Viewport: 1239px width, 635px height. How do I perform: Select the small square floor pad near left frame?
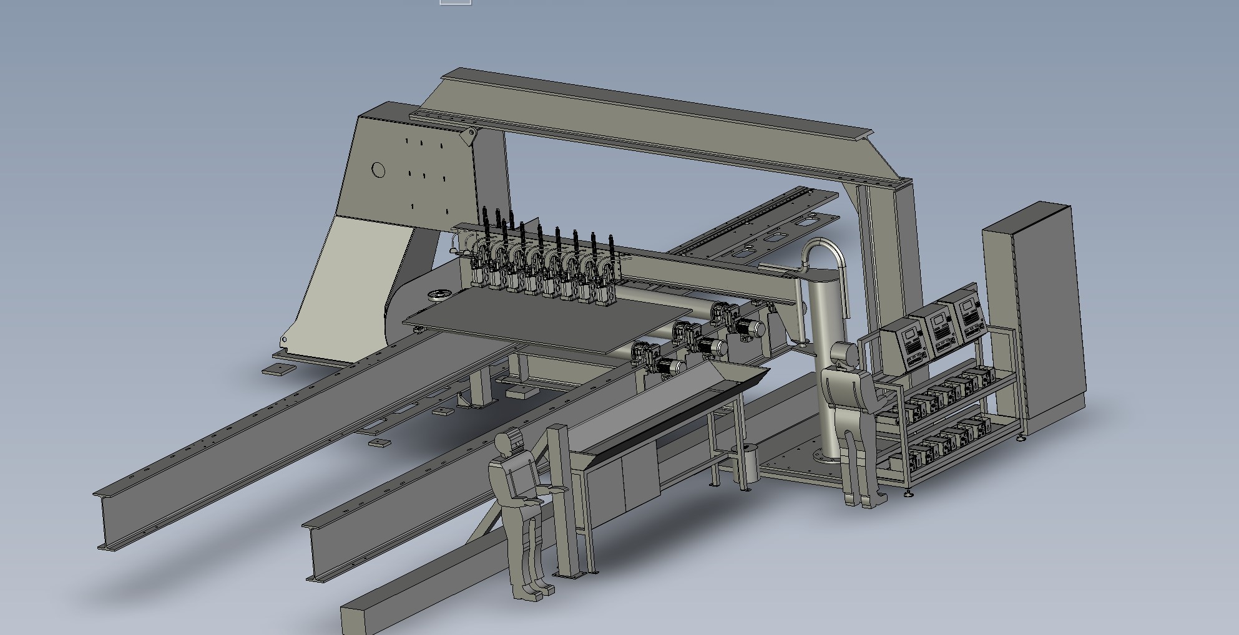coord(278,369)
